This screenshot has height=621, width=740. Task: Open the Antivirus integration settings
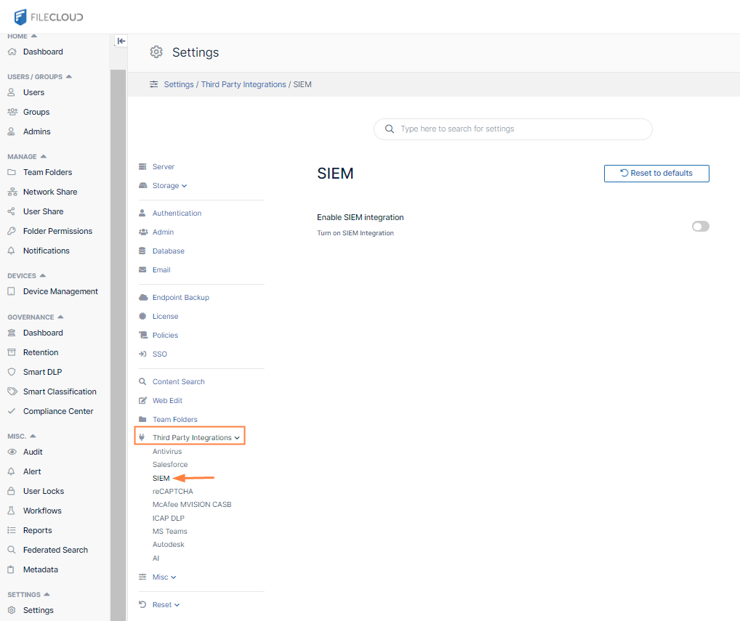pos(167,452)
